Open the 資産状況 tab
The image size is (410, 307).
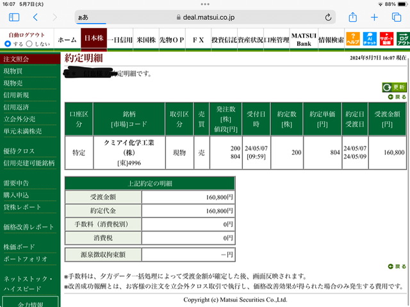pyautogui.click(x=250, y=40)
